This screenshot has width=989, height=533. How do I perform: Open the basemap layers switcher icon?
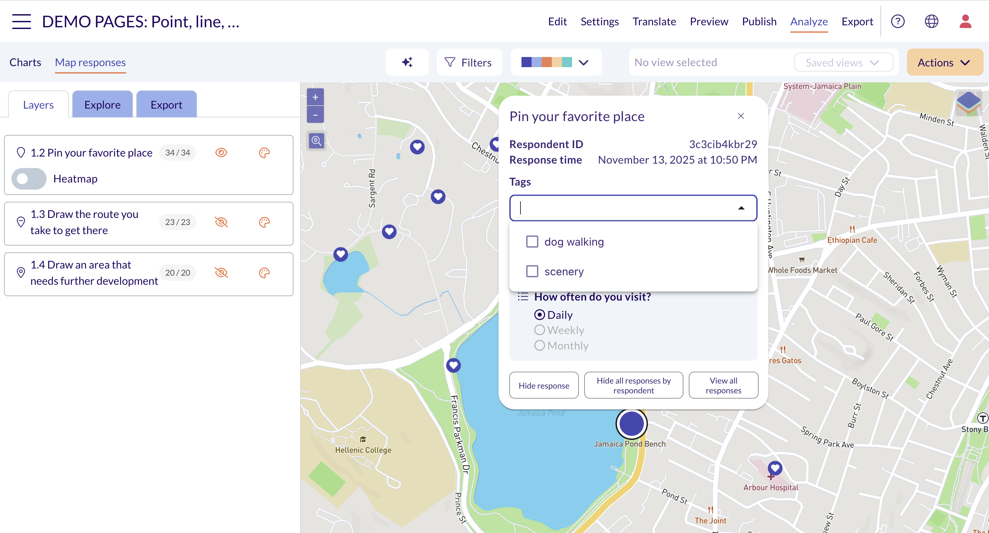[968, 103]
